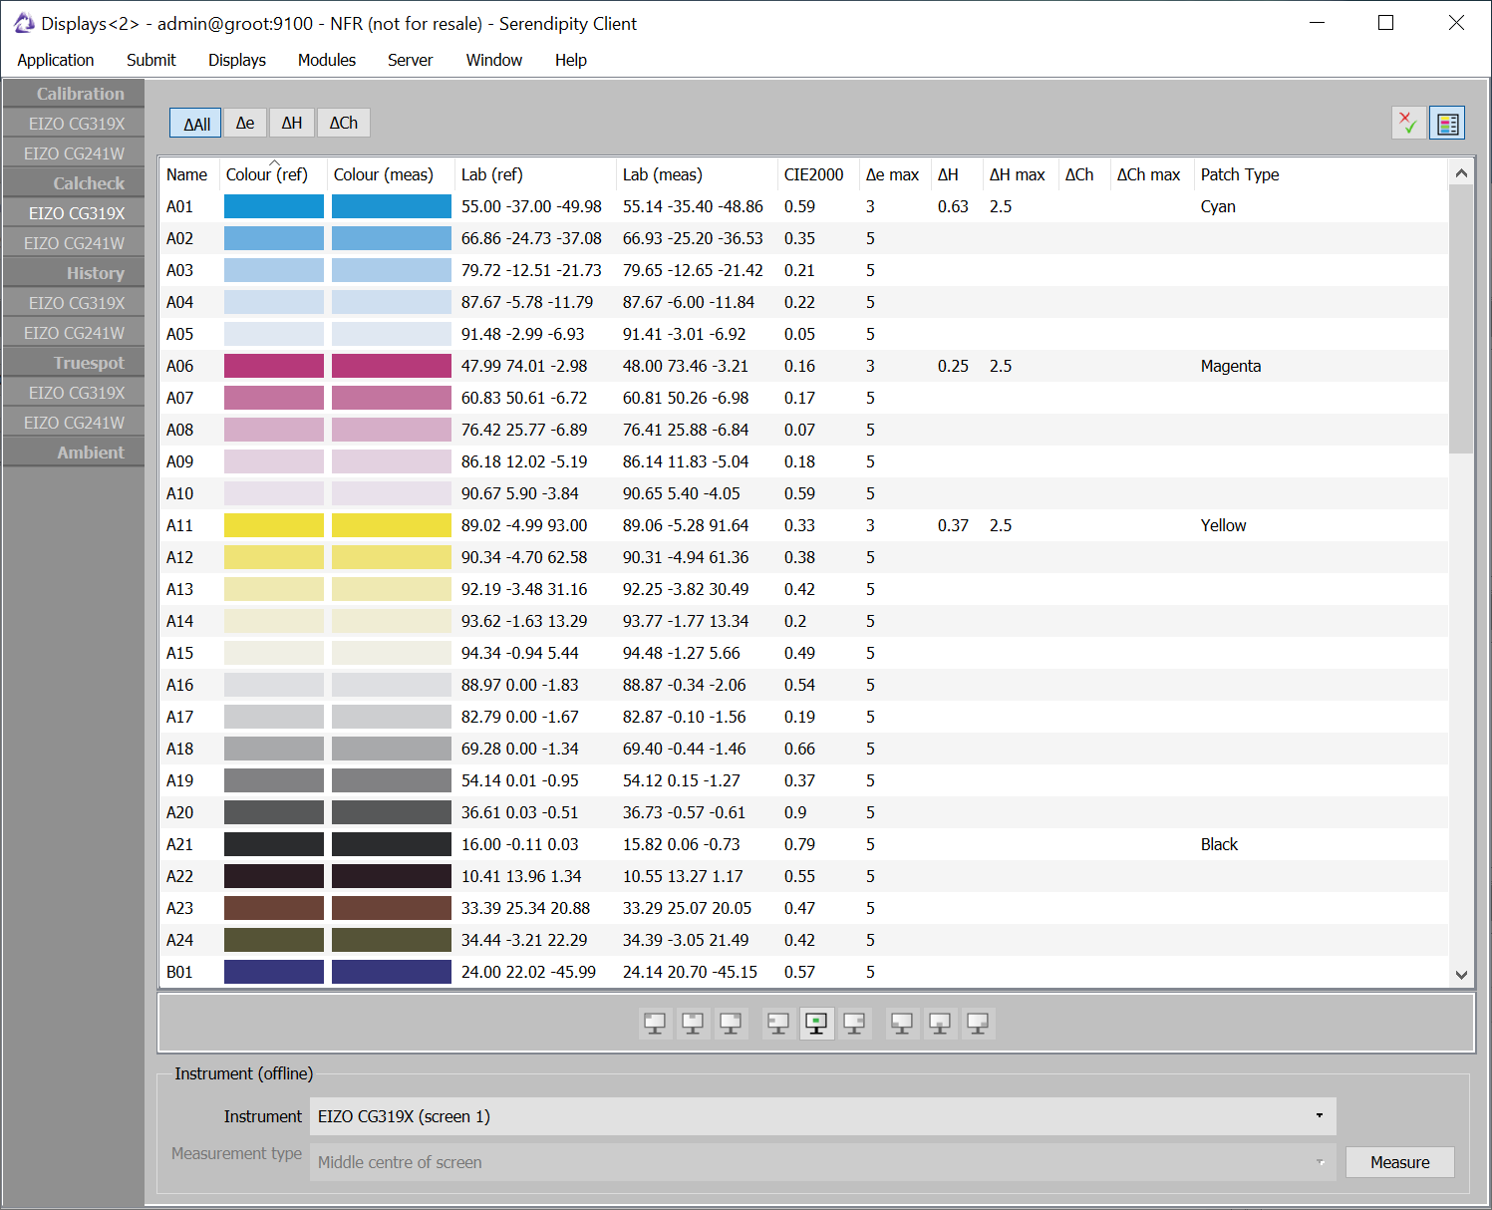Select middle-centre screen position icon with green patch
Screen dimensions: 1492x1210
(816, 1024)
